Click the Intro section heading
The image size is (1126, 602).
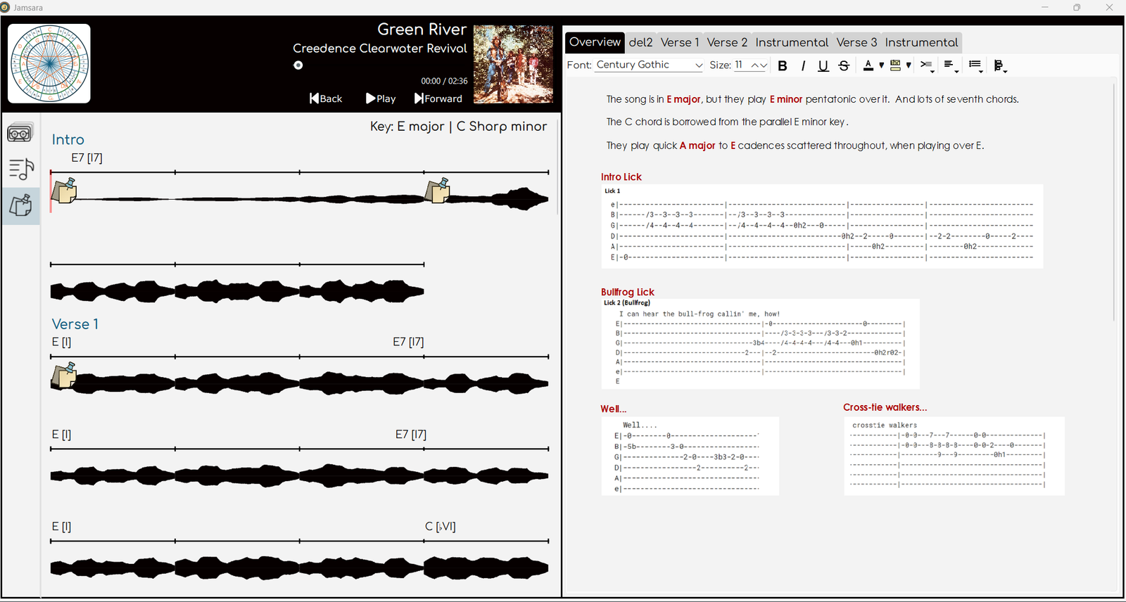(x=68, y=139)
